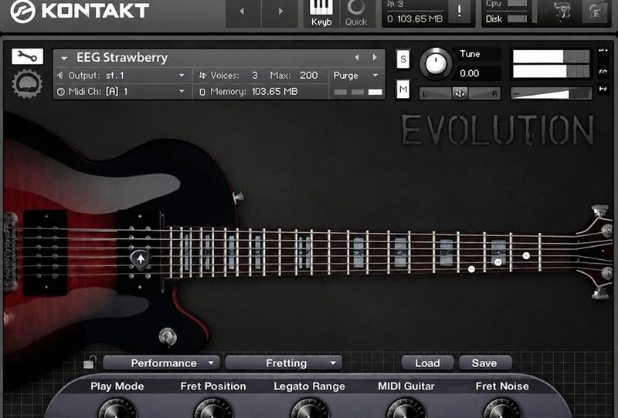The image size is (618, 418).
Task: Click the Voices count 3
Action: click(255, 75)
